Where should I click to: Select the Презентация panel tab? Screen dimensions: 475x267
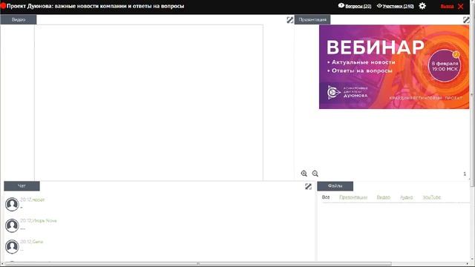click(x=312, y=20)
